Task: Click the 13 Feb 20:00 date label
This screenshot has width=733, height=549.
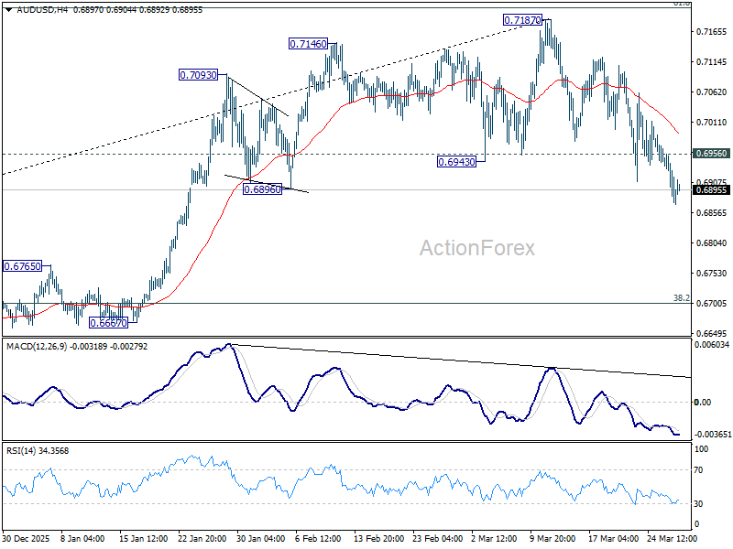Action: (378, 538)
